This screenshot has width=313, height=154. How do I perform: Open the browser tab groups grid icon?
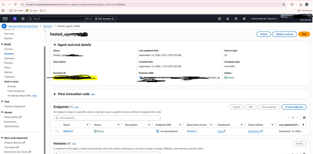(3, 10)
